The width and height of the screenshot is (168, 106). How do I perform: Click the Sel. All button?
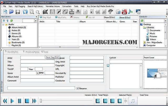point(90,17)
